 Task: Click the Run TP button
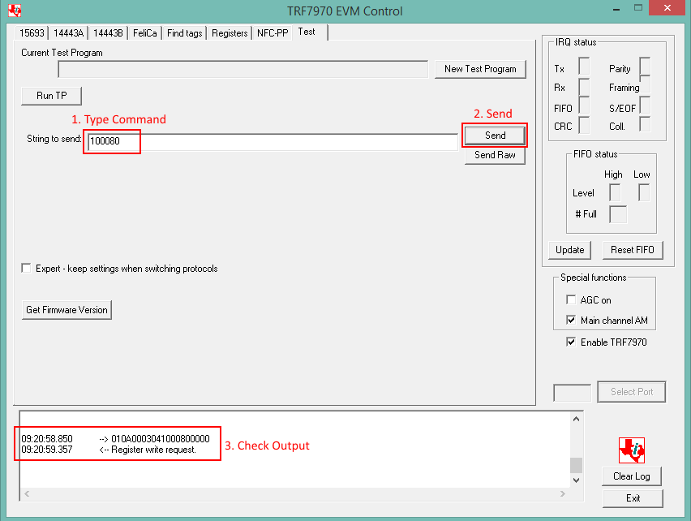click(52, 96)
